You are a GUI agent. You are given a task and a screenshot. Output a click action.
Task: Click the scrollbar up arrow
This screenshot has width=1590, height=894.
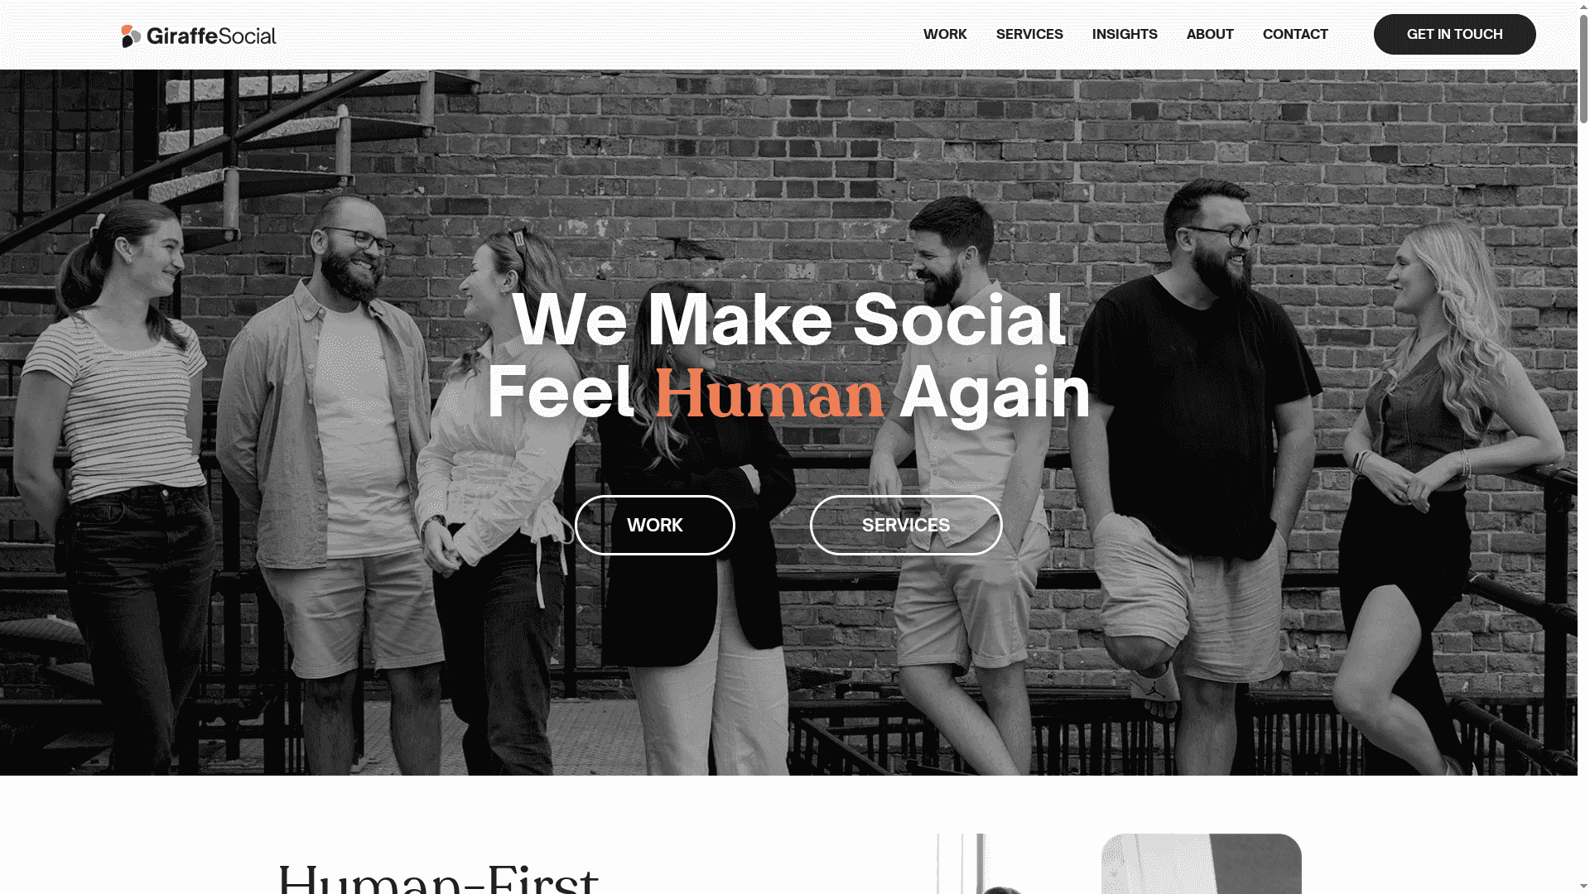pyautogui.click(x=1583, y=6)
